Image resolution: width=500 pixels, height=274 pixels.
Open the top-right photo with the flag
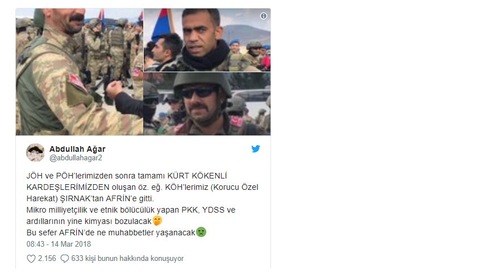coord(207,40)
